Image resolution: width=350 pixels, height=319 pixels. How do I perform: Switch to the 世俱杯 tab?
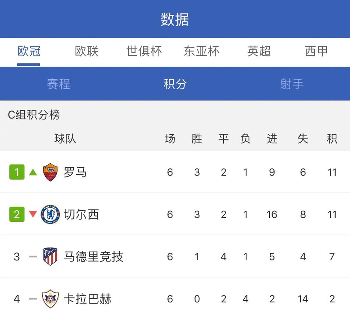coord(144,51)
